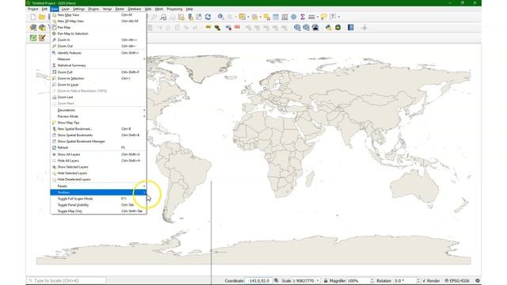Image resolution: width=507 pixels, height=285 pixels.
Task: Open Select Features dropdown arrow
Action: 248,17
